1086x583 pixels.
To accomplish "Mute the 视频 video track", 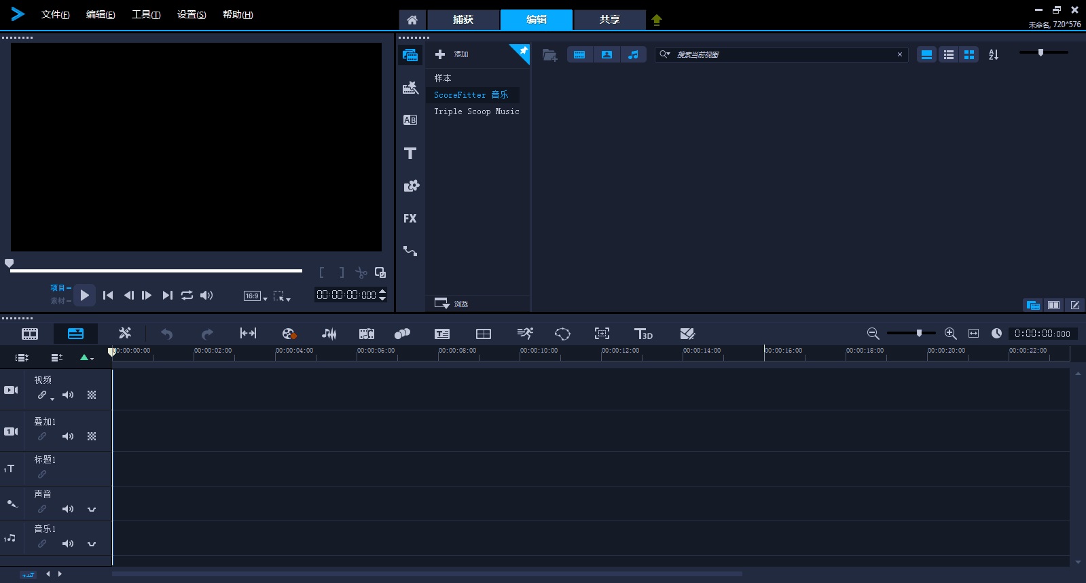I will click(67, 395).
